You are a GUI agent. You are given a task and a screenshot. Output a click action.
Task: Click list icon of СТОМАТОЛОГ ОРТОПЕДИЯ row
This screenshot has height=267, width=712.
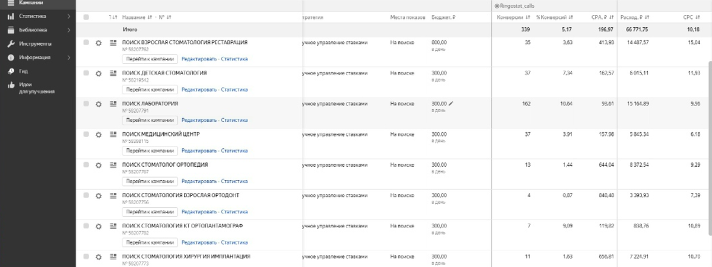[113, 165]
